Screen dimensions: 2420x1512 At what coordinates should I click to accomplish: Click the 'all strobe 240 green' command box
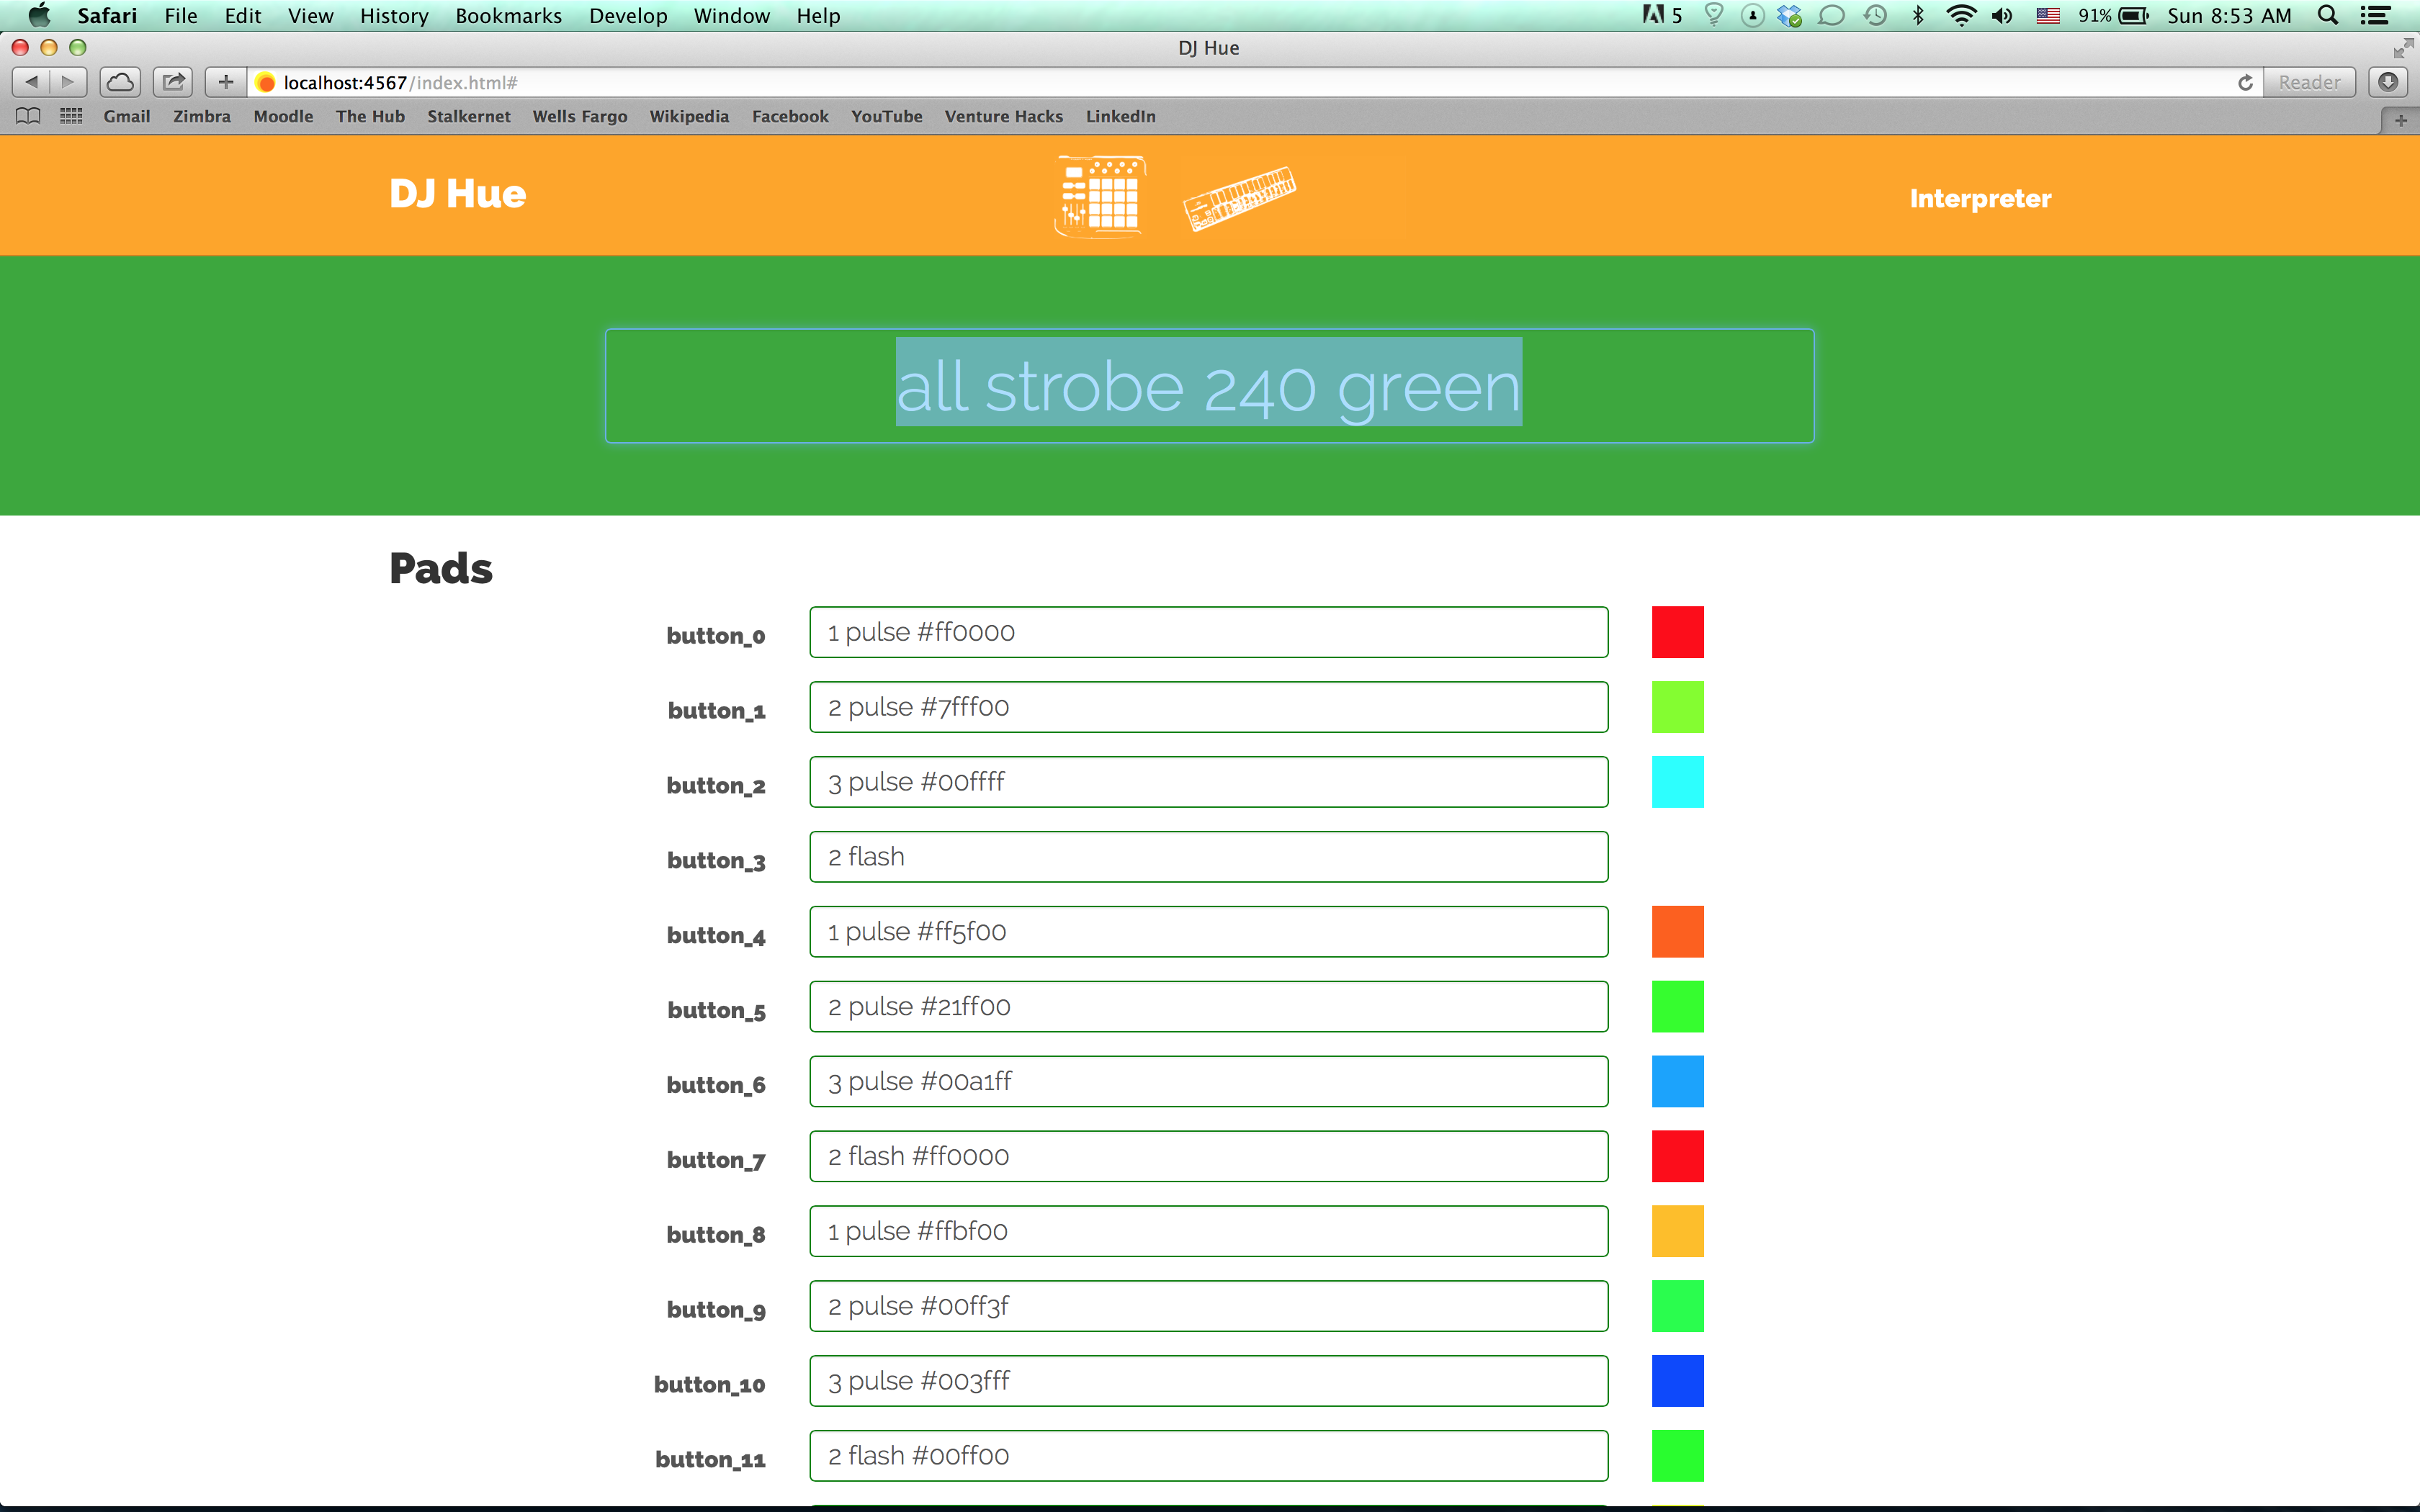tap(1208, 386)
